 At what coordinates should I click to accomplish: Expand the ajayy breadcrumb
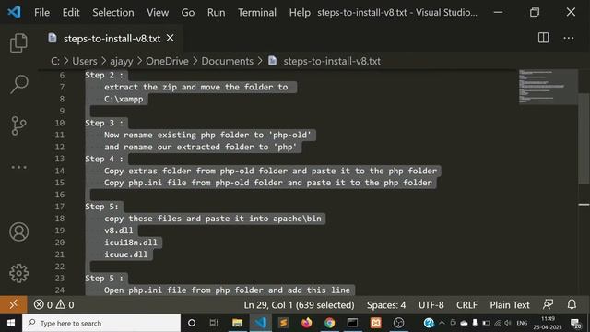pos(121,61)
